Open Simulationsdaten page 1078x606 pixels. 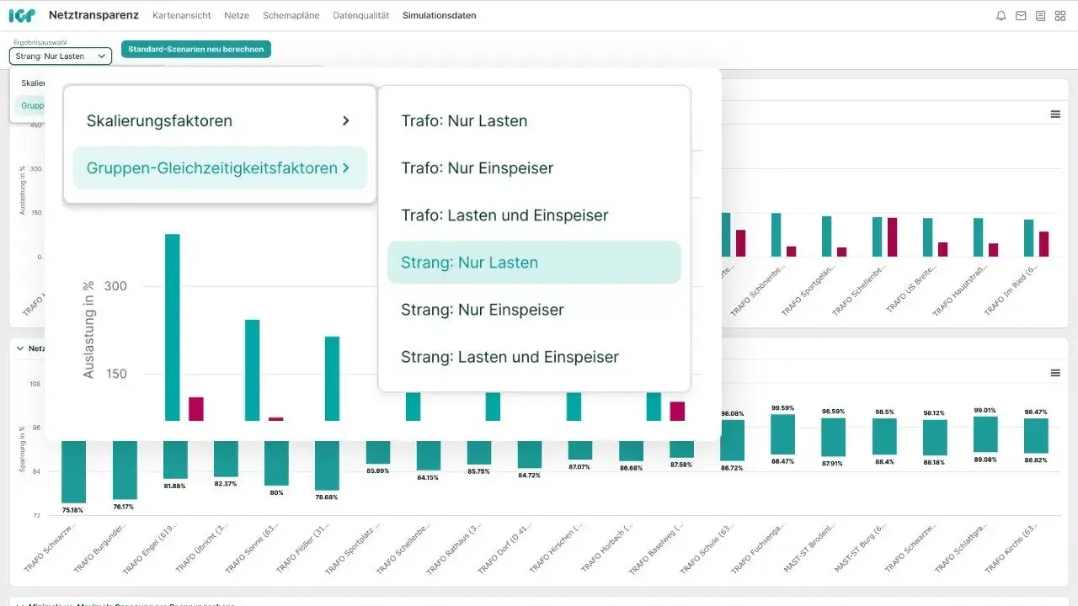[x=439, y=15]
